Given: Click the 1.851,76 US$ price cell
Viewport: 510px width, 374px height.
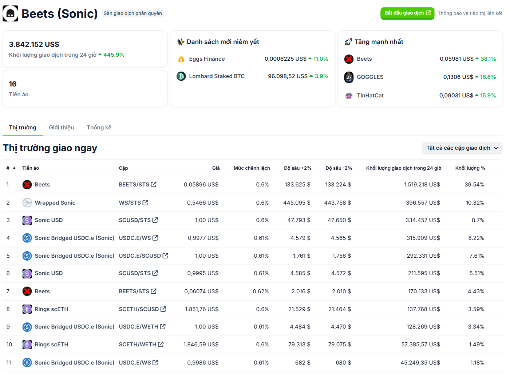Looking at the screenshot, I should [202, 309].
